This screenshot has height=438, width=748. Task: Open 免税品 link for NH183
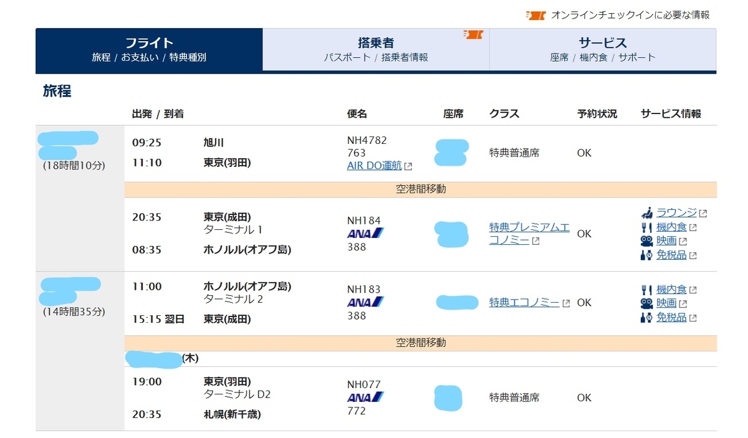click(671, 317)
